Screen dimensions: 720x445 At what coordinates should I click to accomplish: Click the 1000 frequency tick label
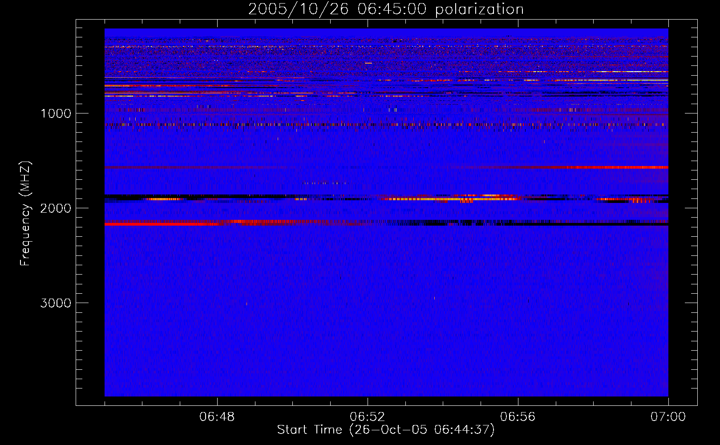[56, 113]
